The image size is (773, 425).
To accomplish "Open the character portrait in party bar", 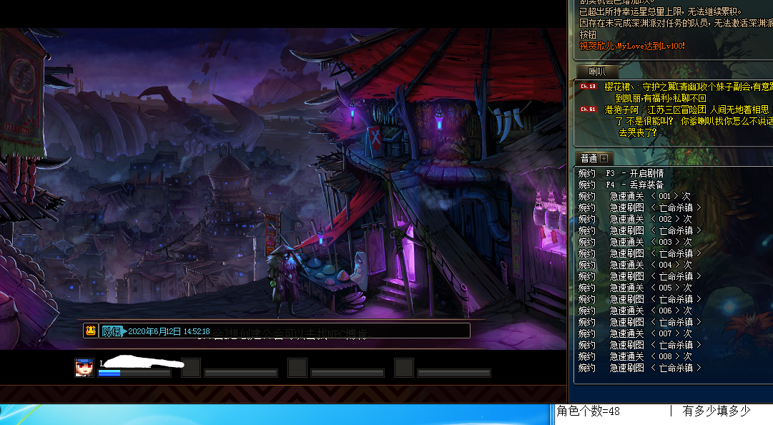I will coord(84,368).
